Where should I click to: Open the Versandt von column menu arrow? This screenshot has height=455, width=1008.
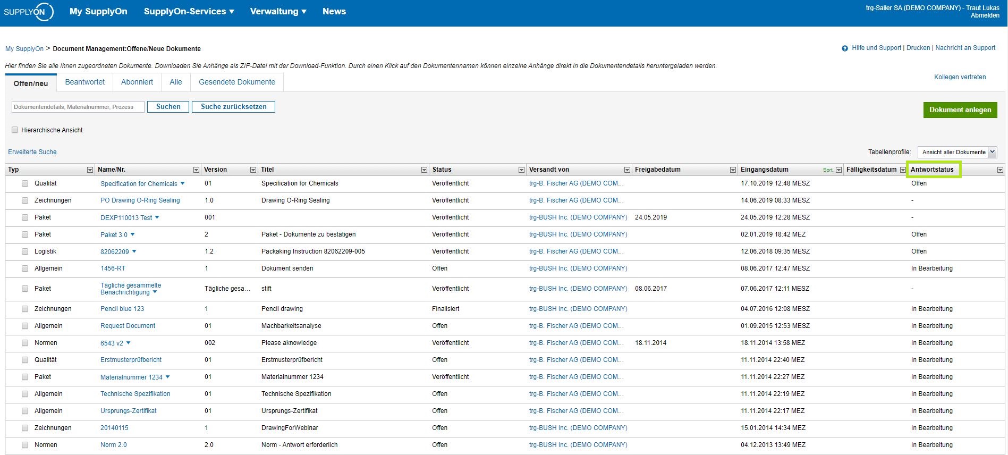627,170
